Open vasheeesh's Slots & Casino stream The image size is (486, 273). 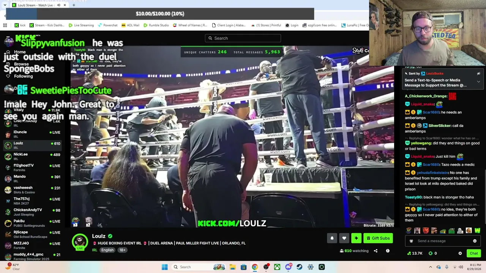point(32,190)
